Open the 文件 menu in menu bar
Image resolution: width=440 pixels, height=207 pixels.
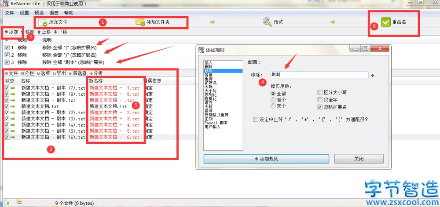(x=10, y=13)
